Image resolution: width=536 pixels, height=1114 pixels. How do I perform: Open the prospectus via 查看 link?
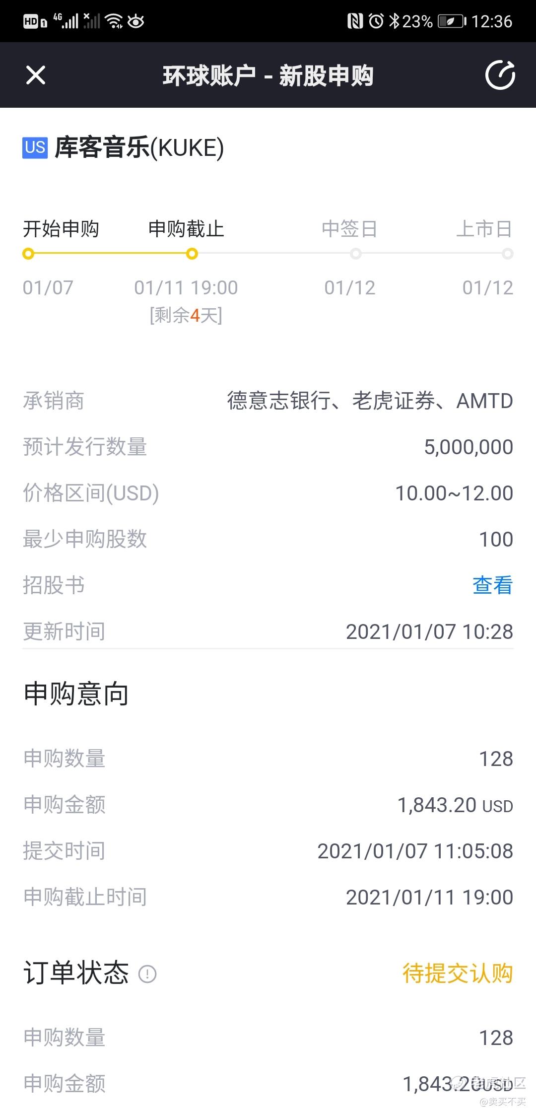pyautogui.click(x=492, y=585)
